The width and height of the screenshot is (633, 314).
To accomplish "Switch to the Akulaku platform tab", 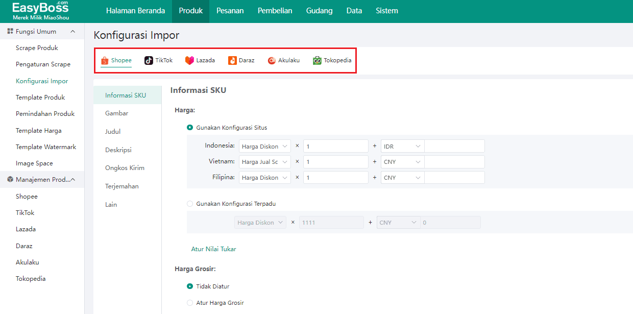I will click(284, 60).
